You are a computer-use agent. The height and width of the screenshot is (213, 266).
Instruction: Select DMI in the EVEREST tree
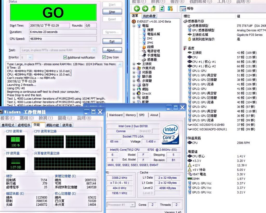pyautogui.click(x=150, y=38)
